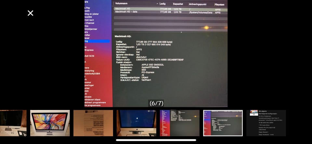Open last thumbnail with configuration text list
312x144 pixels.
tap(266, 123)
